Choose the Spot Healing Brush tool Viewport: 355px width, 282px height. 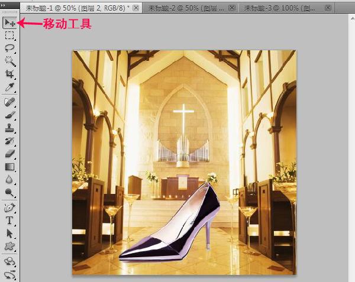coord(9,102)
